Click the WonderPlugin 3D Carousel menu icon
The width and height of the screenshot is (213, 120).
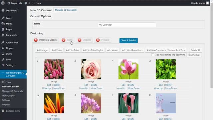pyautogui.click(x=3, y=73)
